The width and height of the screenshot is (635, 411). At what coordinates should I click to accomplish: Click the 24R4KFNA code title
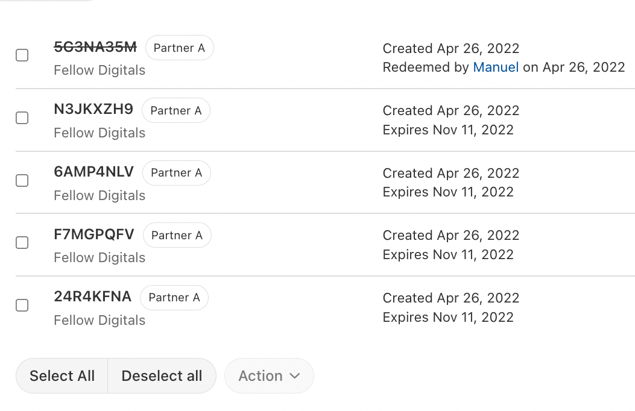click(92, 297)
